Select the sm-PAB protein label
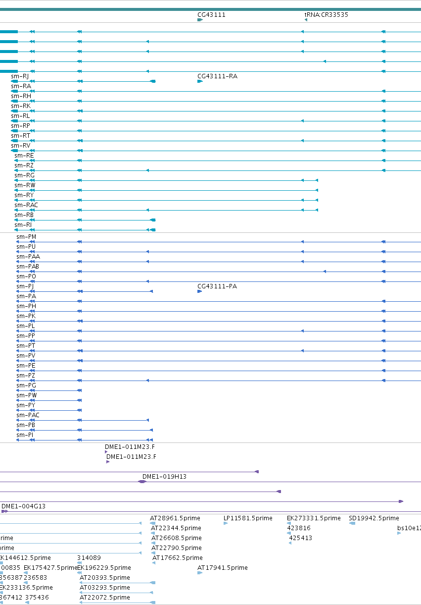This screenshot has width=421, height=605. [x=28, y=267]
